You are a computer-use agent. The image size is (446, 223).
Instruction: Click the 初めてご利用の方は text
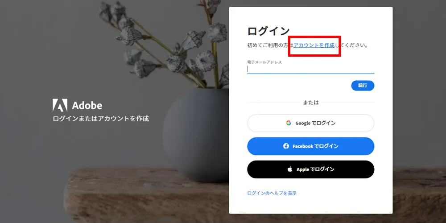271,45
